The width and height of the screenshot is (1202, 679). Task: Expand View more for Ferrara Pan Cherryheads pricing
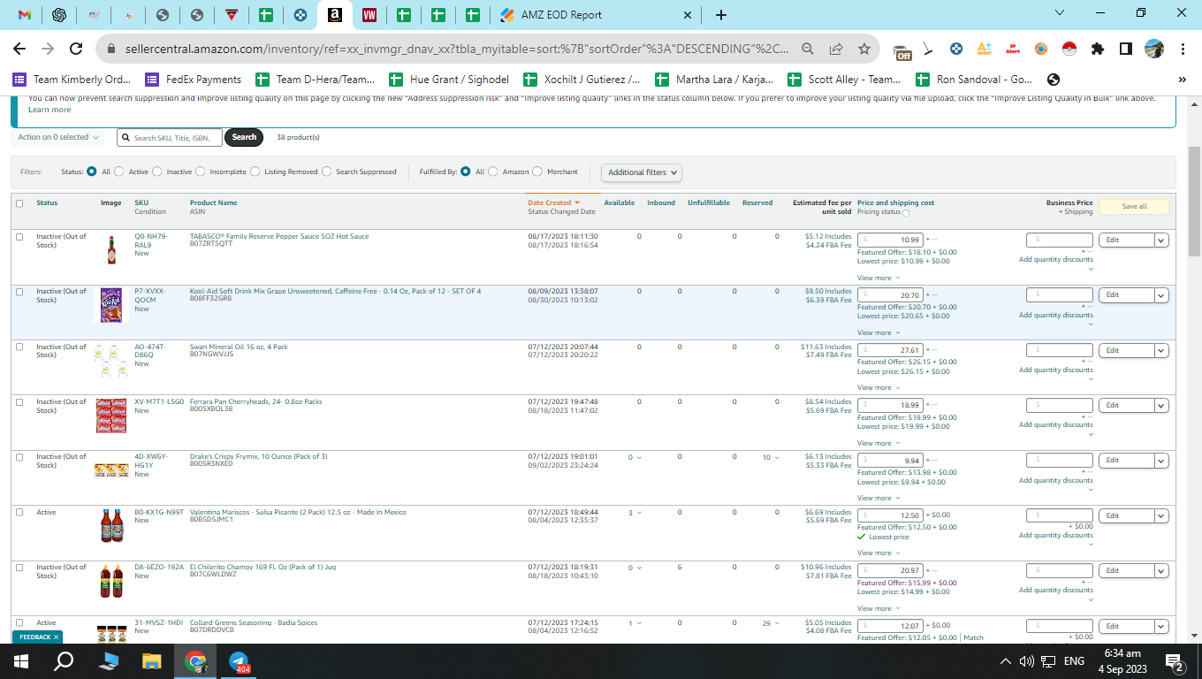879,443
